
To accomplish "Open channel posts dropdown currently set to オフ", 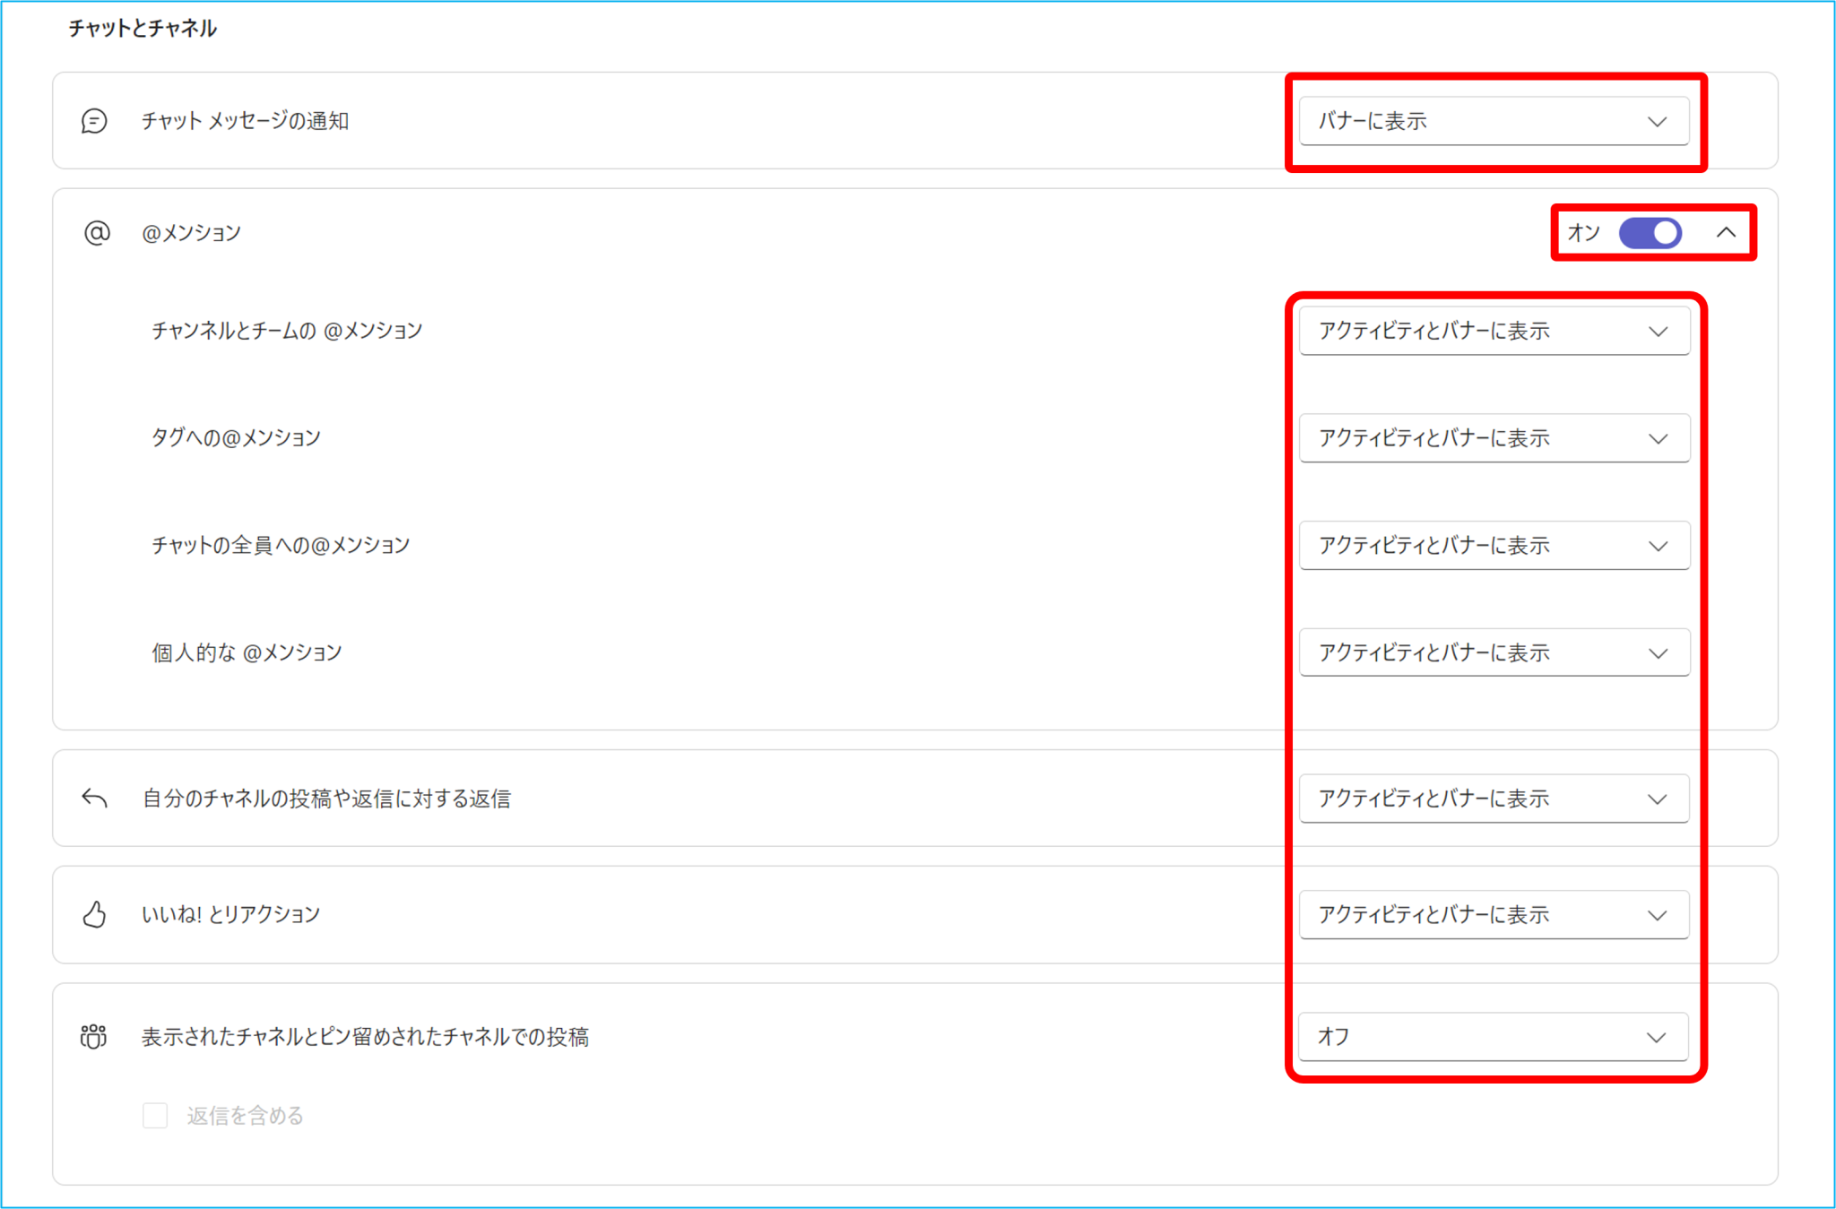I will click(1494, 1037).
